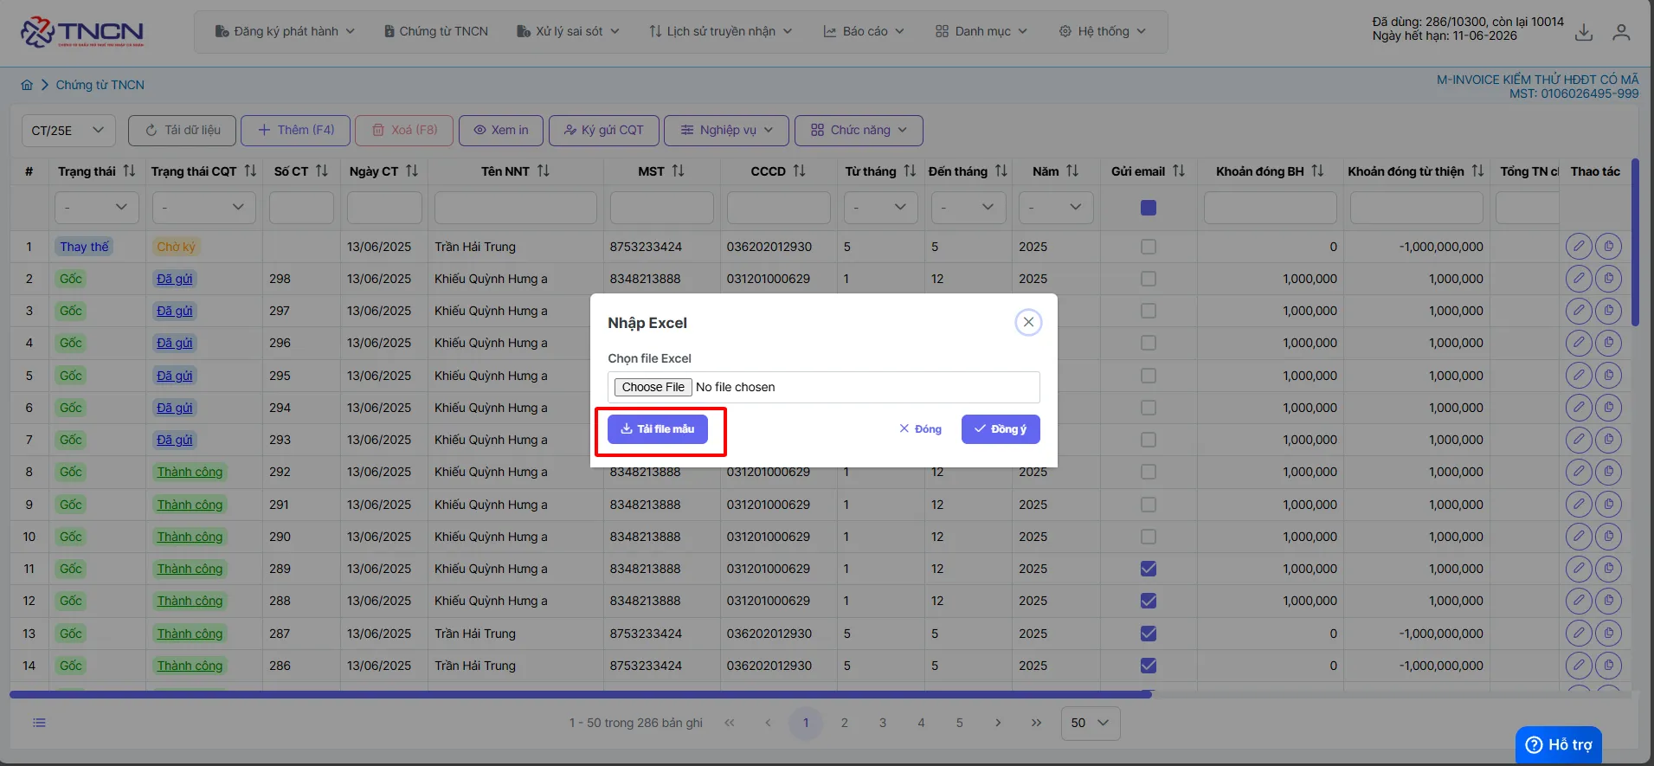The image size is (1654, 766).
Task: Open the CT/25E series dropdown
Action: pyautogui.click(x=68, y=131)
